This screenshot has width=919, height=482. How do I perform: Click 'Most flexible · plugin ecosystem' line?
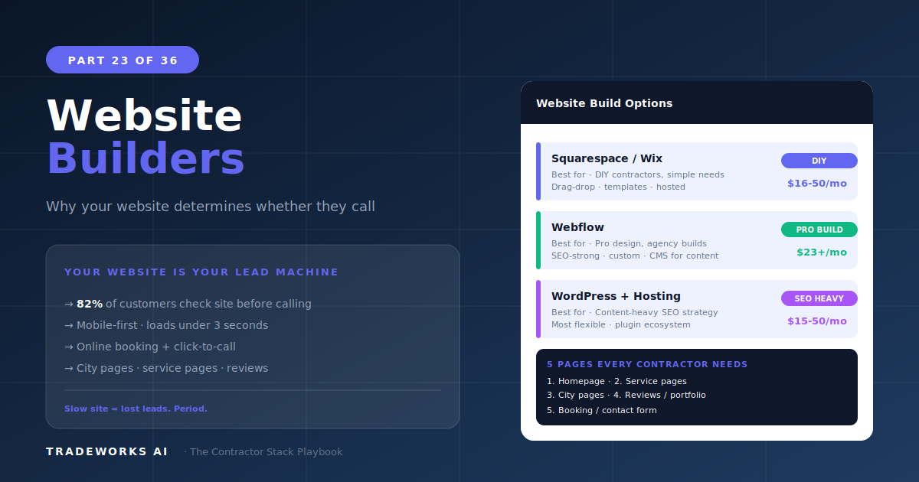[x=621, y=324]
